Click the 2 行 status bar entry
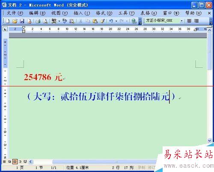 pyautogui.click(x=116, y=168)
